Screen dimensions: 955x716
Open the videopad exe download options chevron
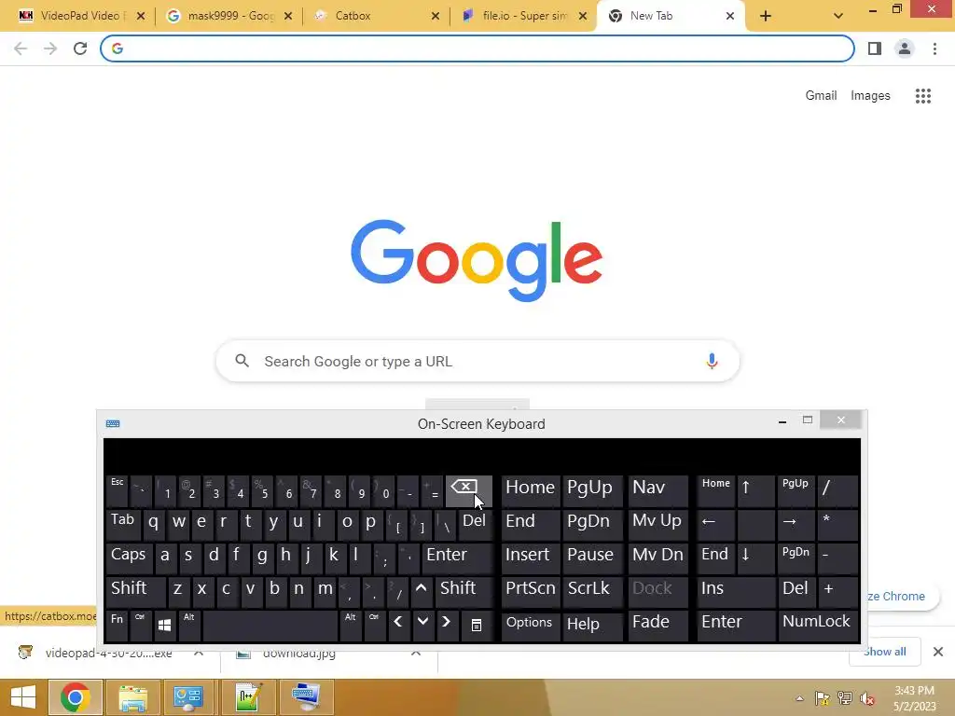[199, 653]
